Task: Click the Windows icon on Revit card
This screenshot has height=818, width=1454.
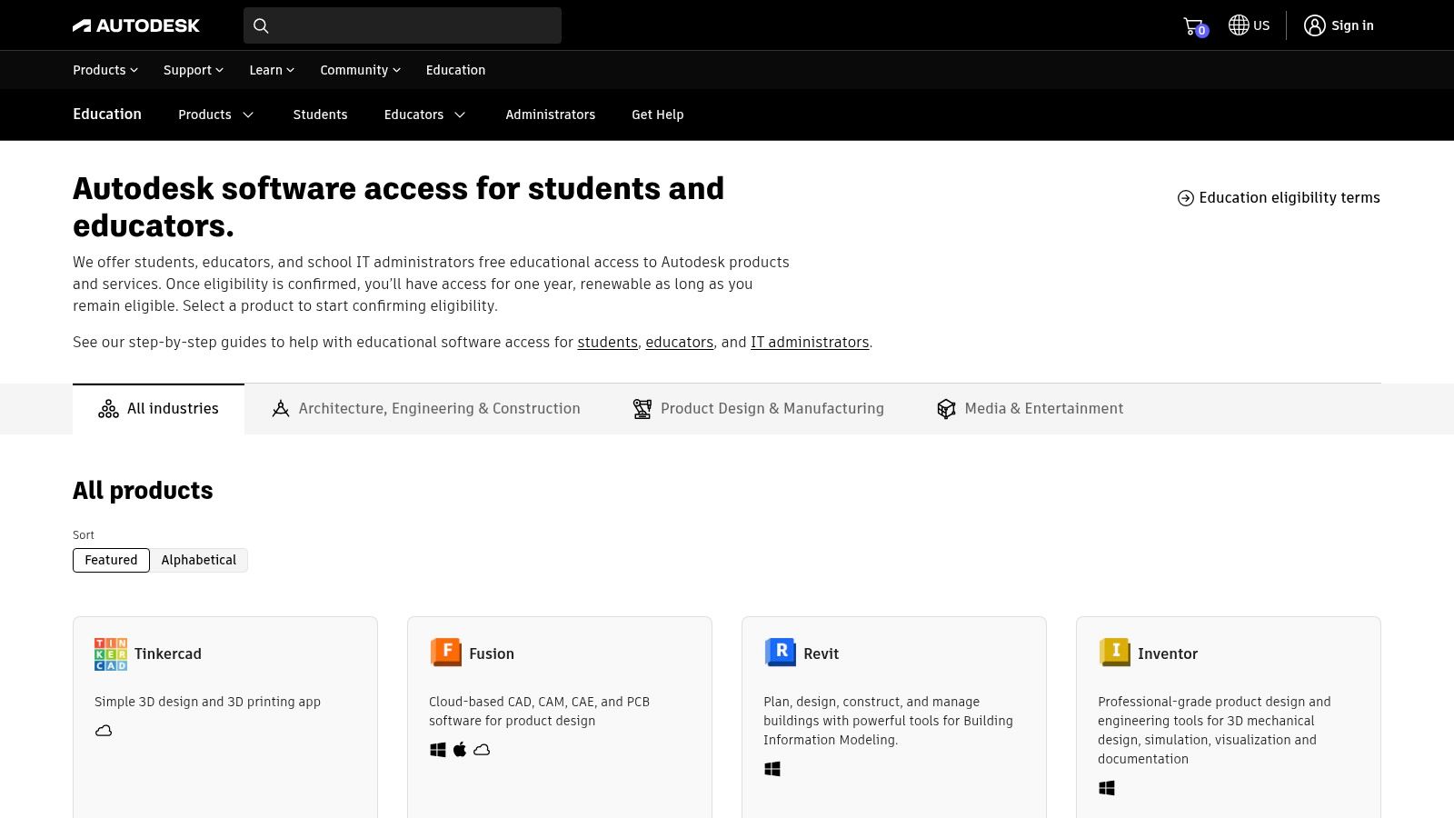Action: pos(772,769)
